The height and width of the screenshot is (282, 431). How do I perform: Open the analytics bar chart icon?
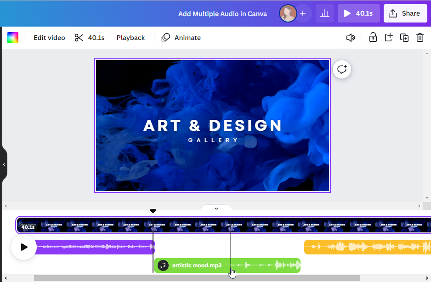point(325,13)
